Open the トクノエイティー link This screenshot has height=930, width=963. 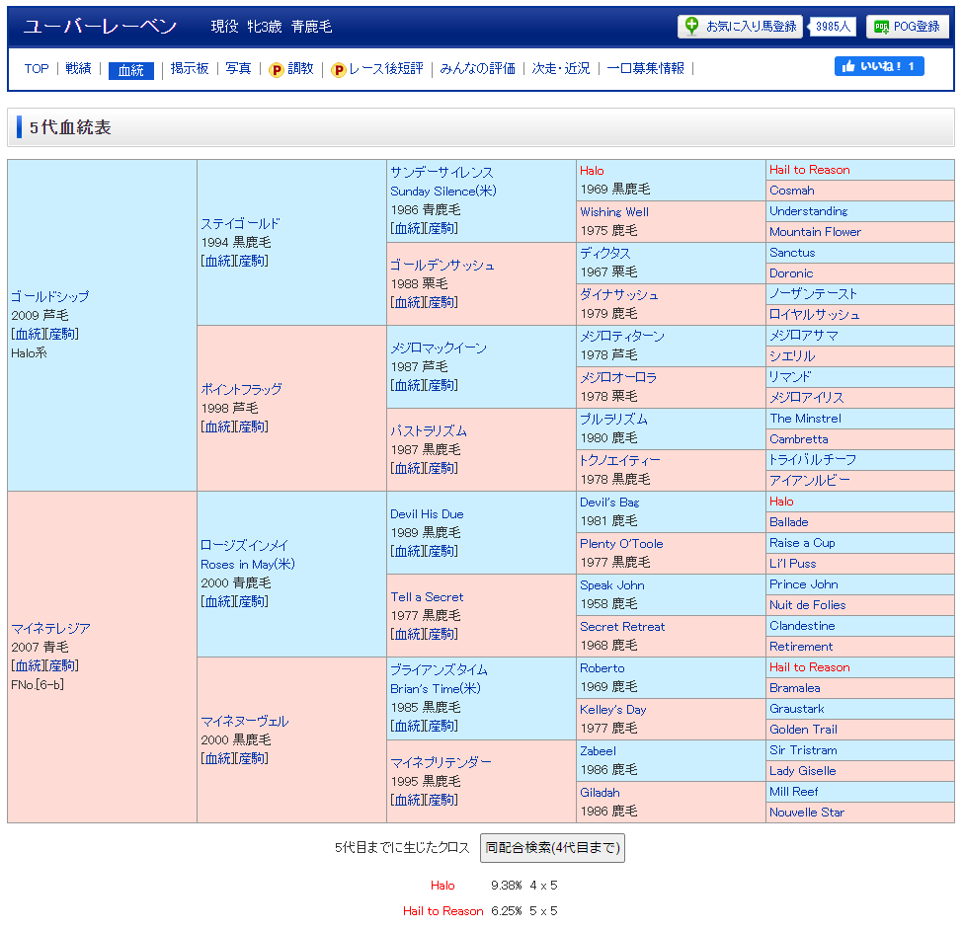tap(619, 460)
